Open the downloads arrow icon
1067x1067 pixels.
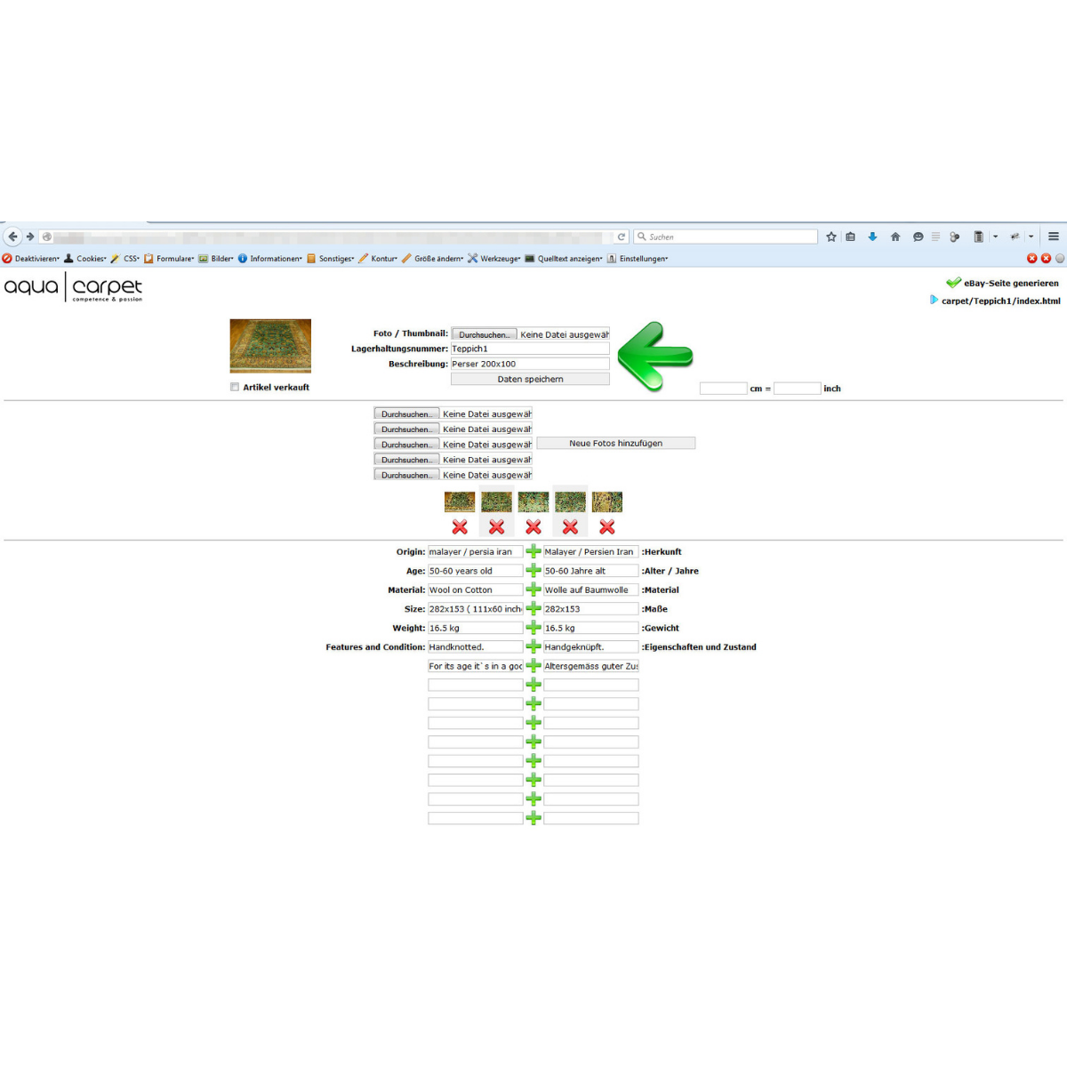[x=872, y=237]
